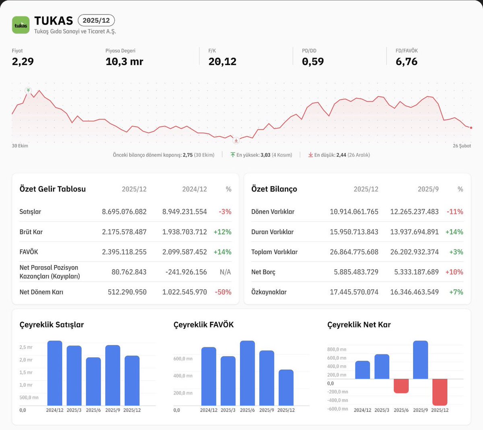Click the 2025/6 bar in Çeyreklik FAVÖK
The image size is (483, 430).
click(x=248, y=373)
